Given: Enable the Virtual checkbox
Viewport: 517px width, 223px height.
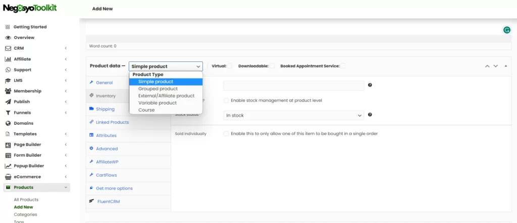Looking at the screenshot, I should click(x=230, y=66).
